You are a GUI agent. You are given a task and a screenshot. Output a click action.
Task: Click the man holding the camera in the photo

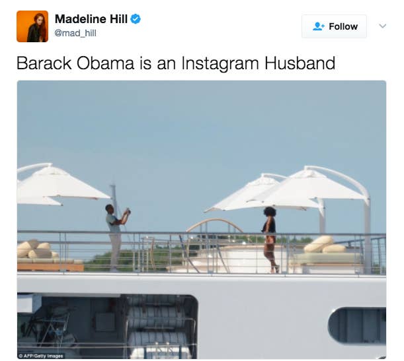(116, 238)
